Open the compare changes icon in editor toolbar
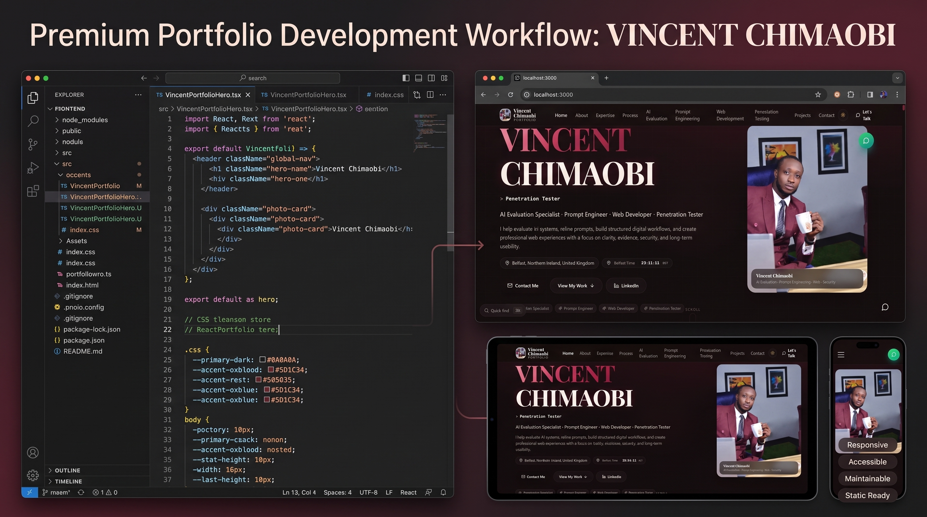Viewport: 927px width, 517px height. pyautogui.click(x=417, y=95)
